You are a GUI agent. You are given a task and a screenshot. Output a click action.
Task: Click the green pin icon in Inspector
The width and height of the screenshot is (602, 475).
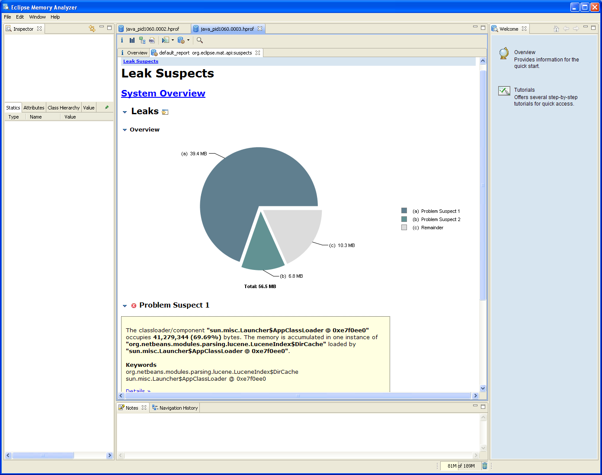(107, 107)
